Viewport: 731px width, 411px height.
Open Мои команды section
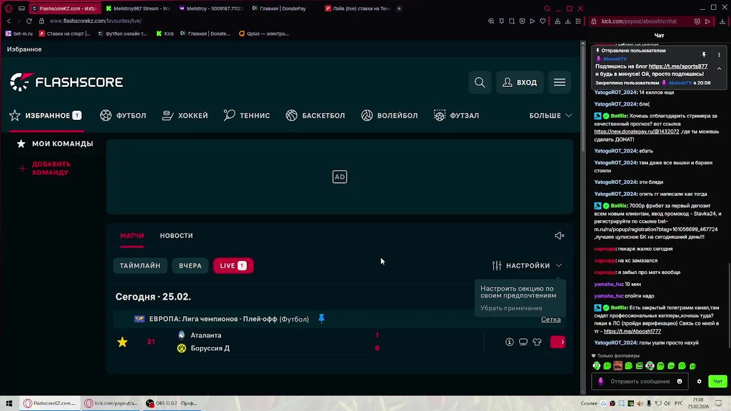pyautogui.click(x=55, y=144)
